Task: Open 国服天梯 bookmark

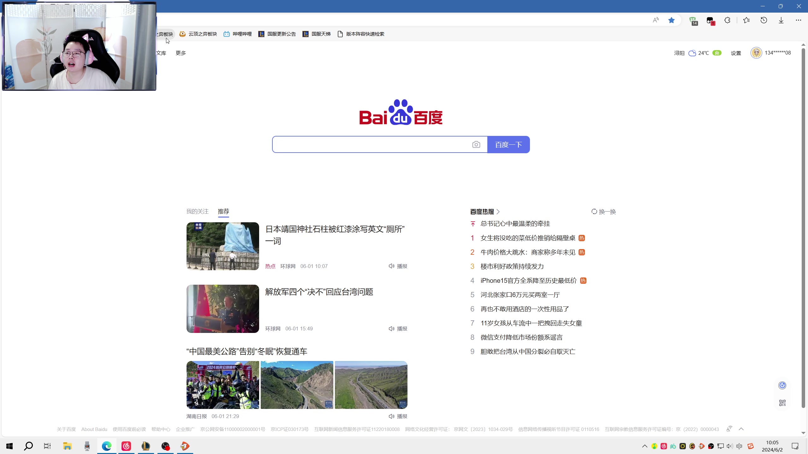Action: coord(317,34)
